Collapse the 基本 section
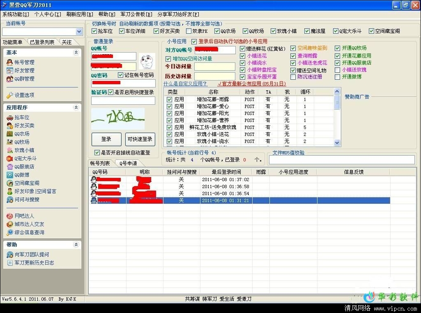The image size is (421, 313). (76, 52)
